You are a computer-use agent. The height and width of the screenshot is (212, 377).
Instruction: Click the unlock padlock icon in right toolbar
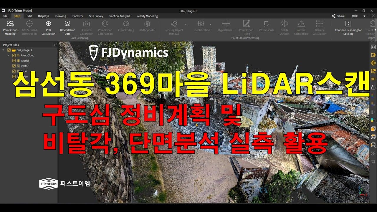(x=373, y=87)
